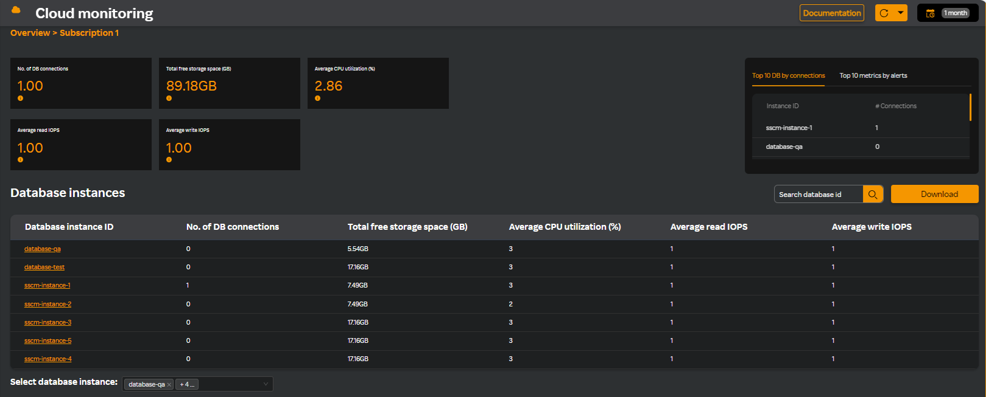Click the top 10 panel scrollbar

[970, 107]
